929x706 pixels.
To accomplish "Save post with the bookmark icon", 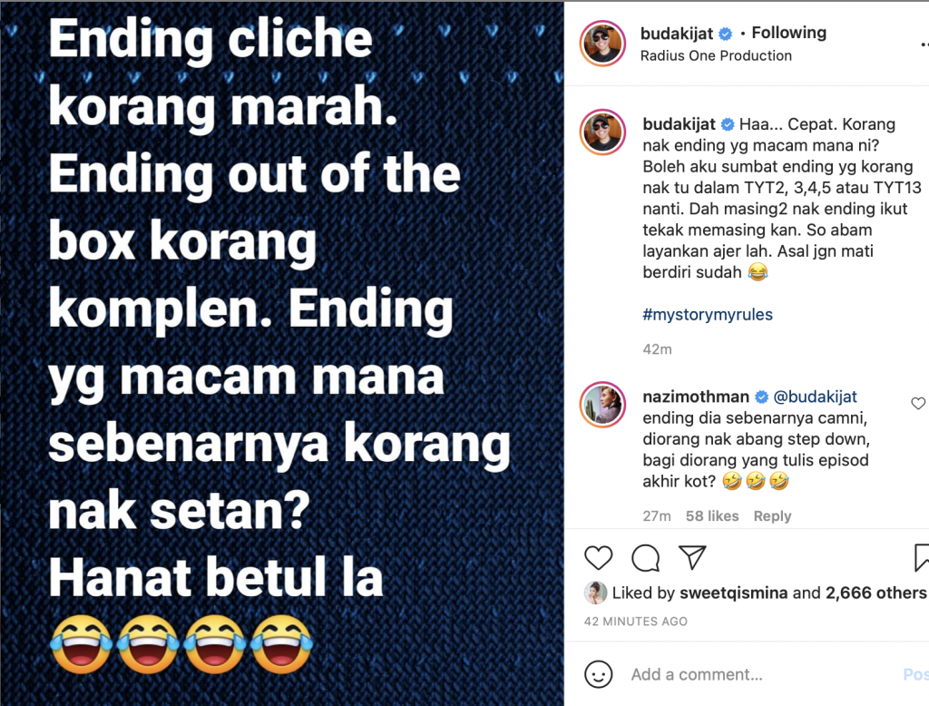I will point(922,557).
